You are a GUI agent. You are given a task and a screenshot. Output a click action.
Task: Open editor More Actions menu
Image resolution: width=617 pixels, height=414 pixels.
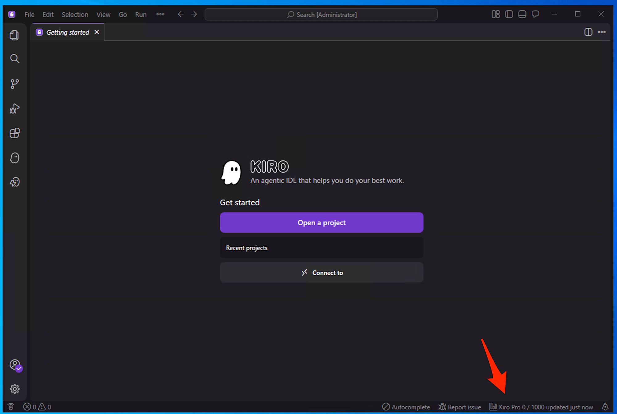point(602,32)
